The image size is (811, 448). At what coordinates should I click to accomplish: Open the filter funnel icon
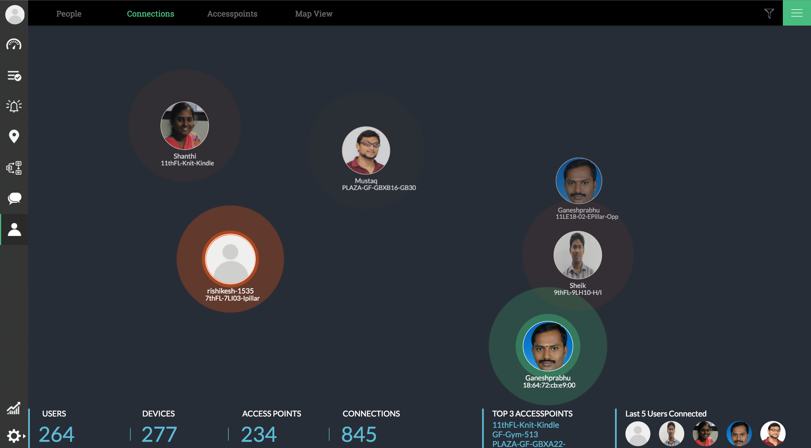click(x=769, y=13)
